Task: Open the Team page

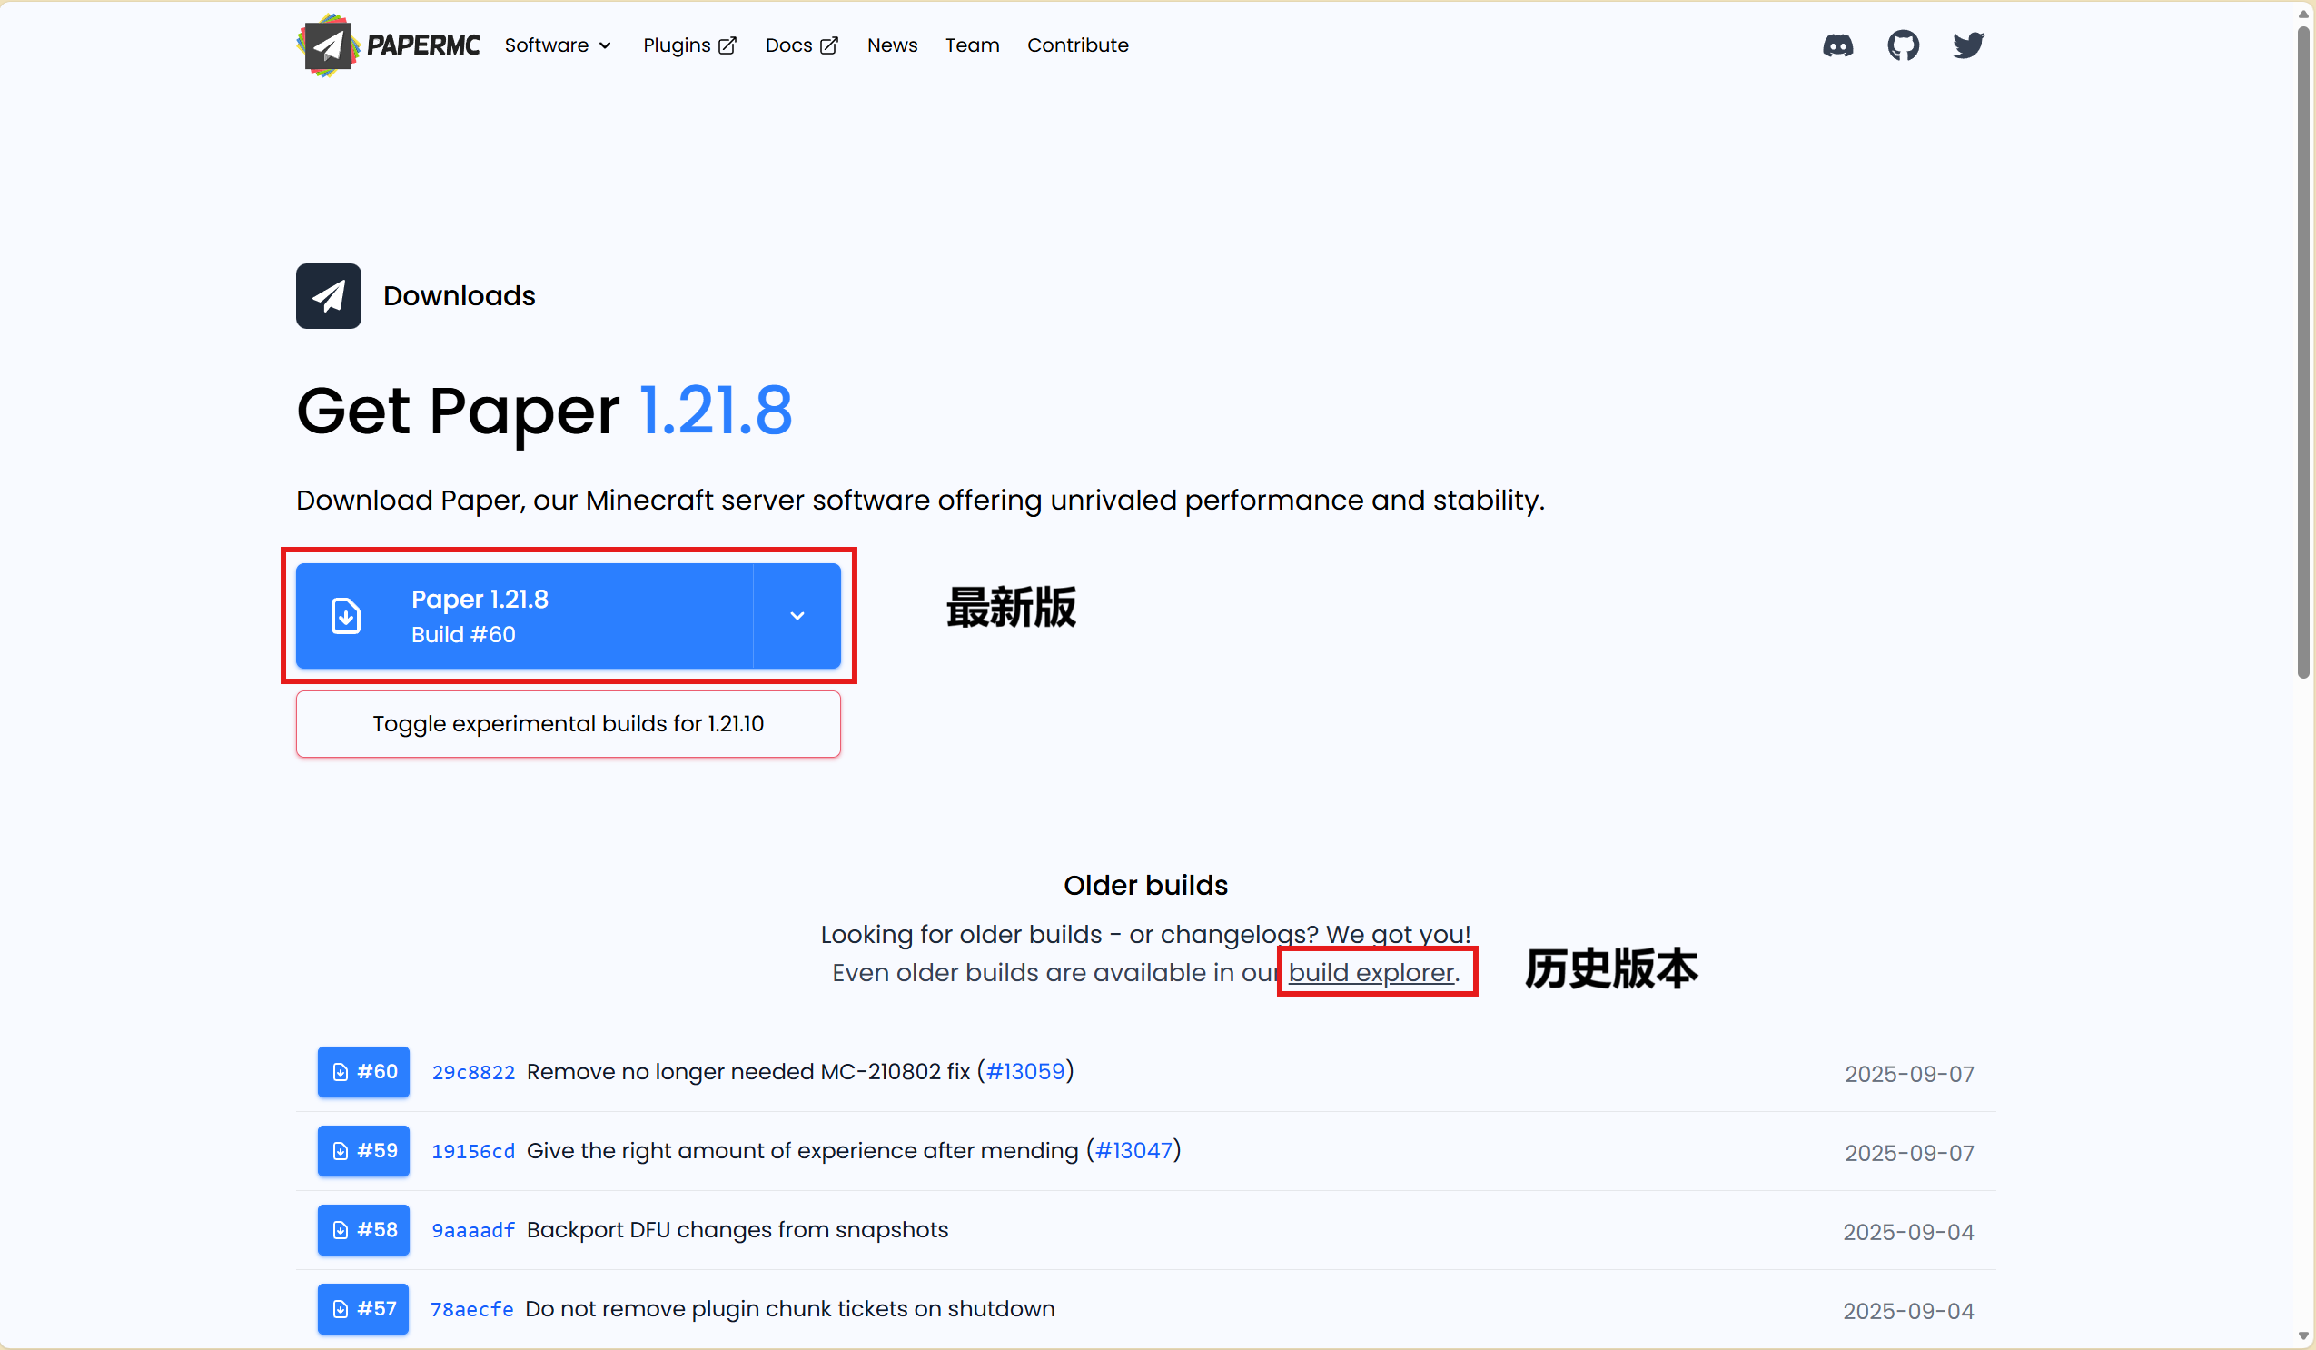Action: point(972,45)
